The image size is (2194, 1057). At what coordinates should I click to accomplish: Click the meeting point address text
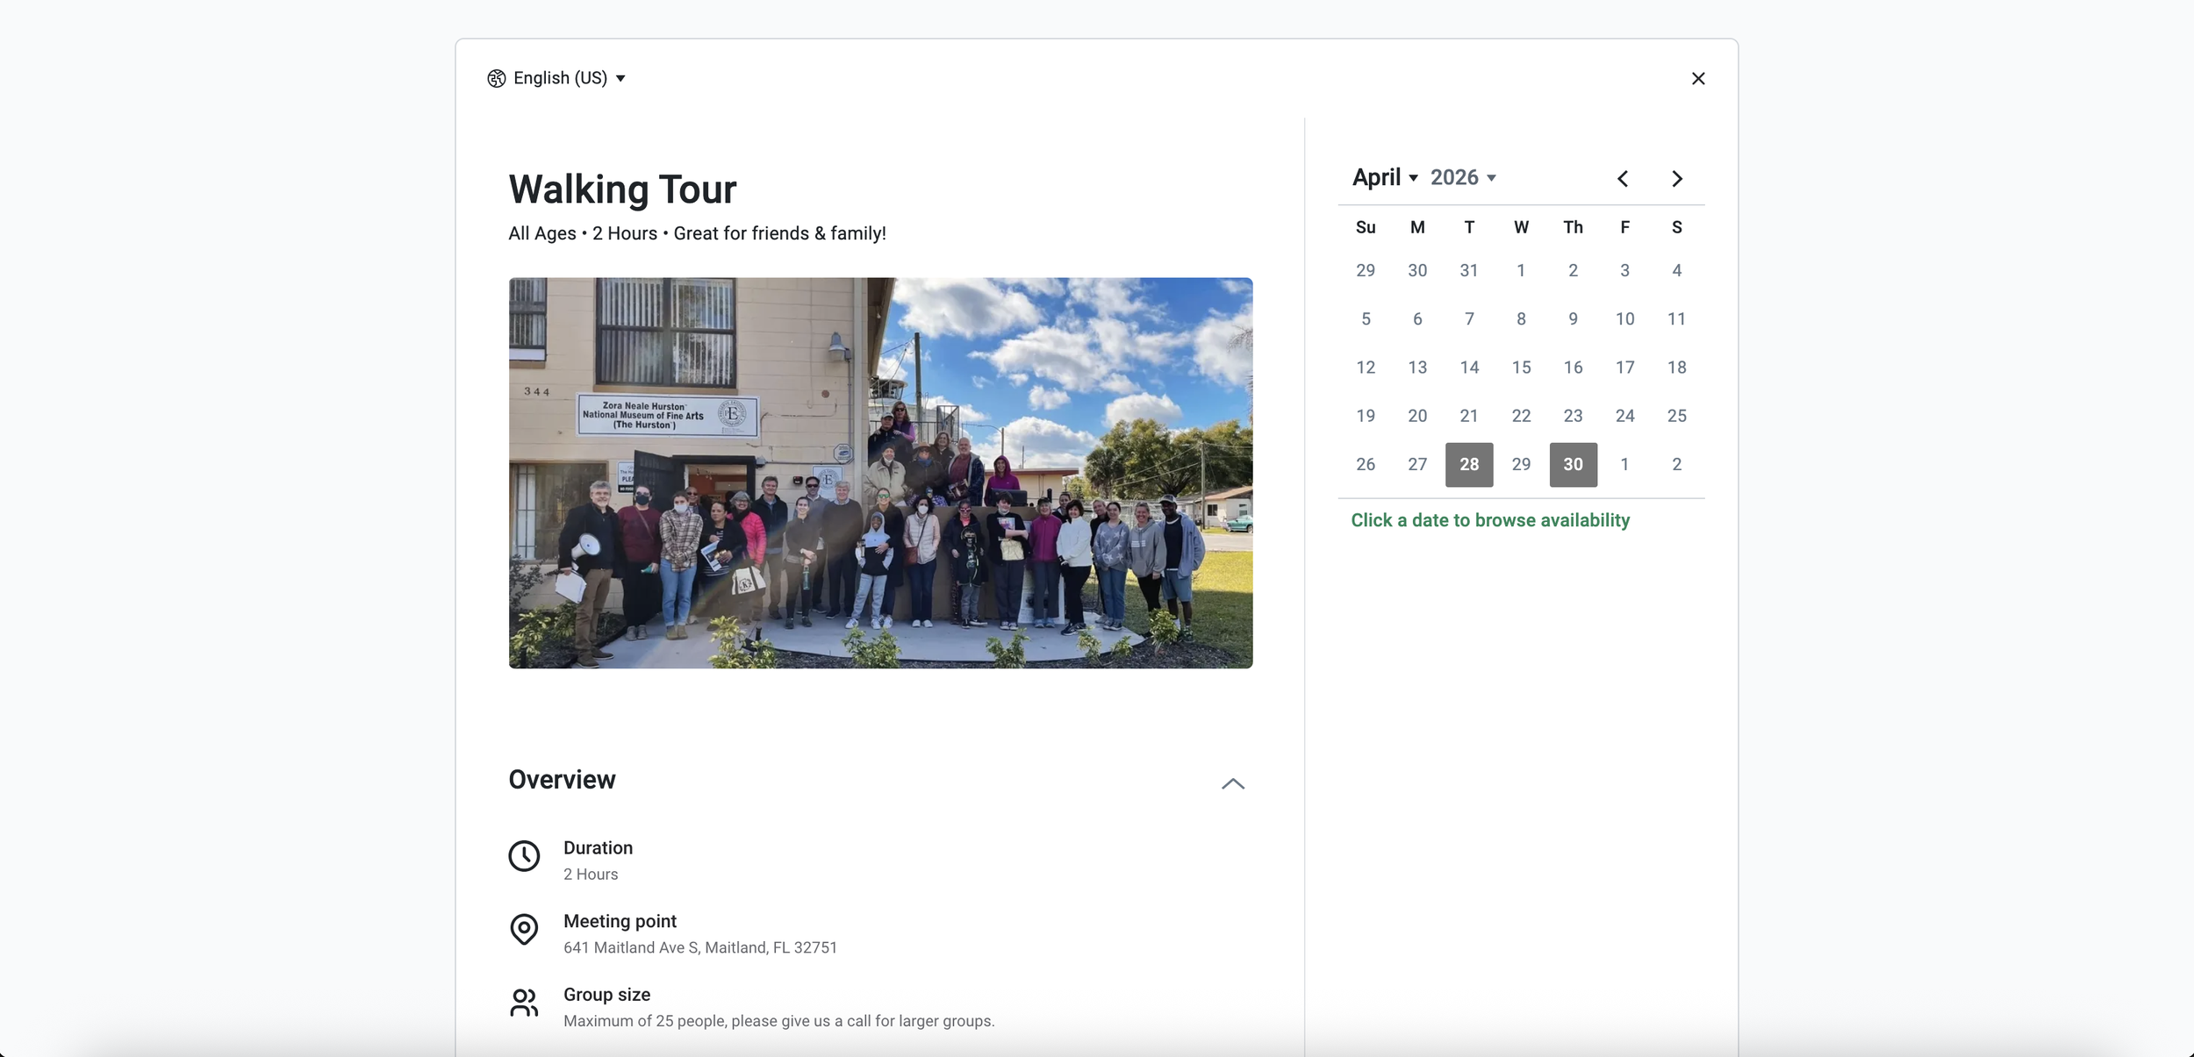699,947
